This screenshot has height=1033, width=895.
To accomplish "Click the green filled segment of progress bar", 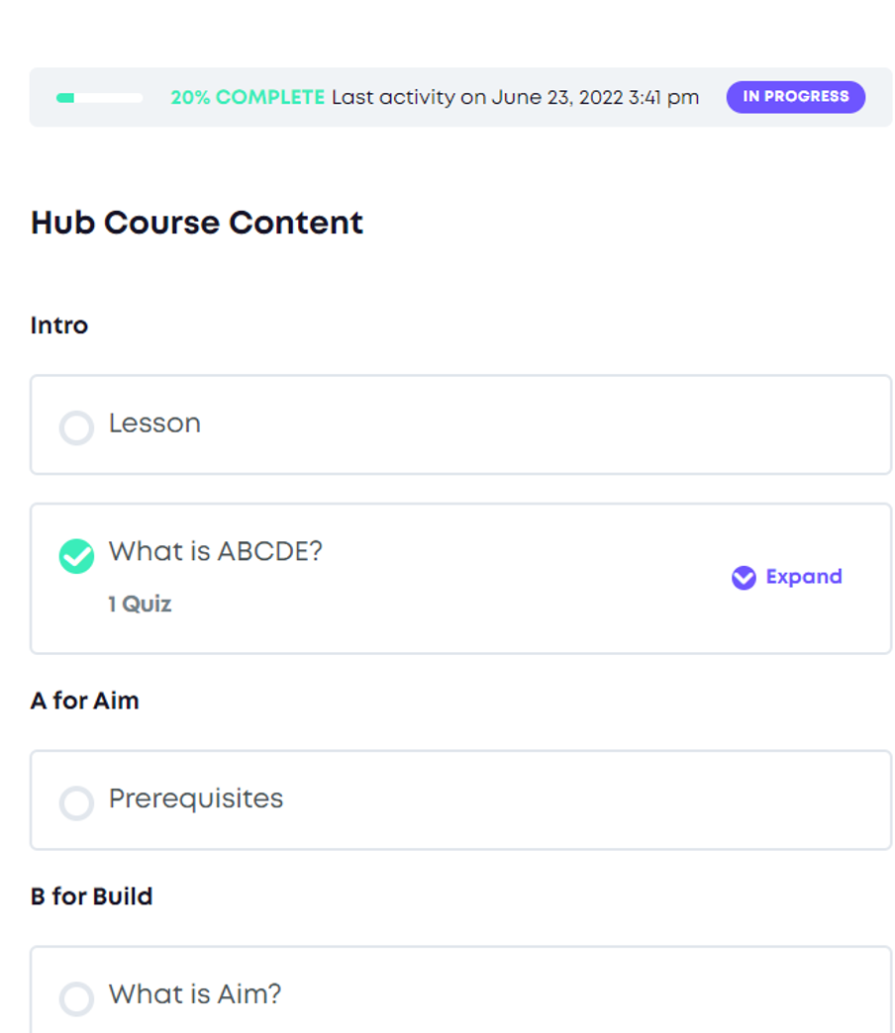I will [x=66, y=98].
